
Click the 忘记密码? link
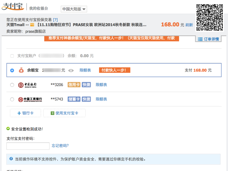(x=60, y=146)
